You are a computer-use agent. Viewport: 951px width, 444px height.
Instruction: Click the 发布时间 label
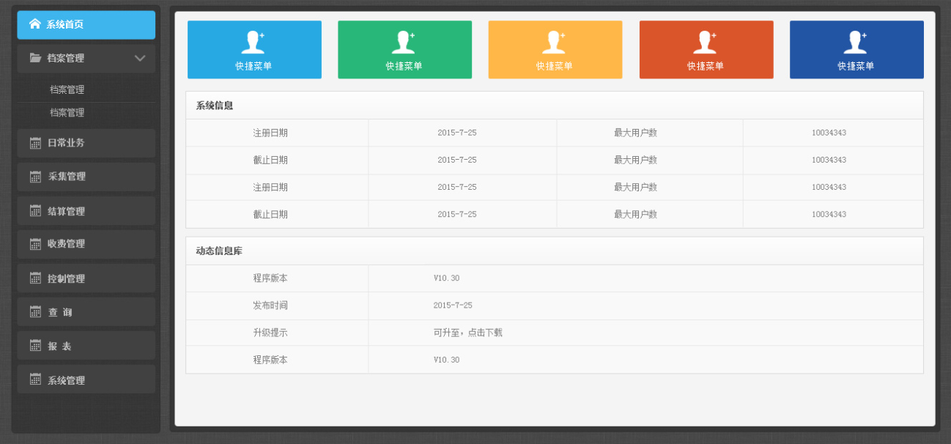pos(270,306)
